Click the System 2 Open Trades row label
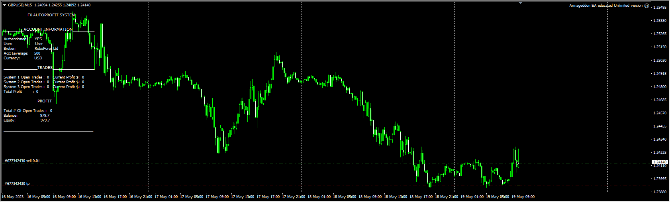This screenshot has height=202, width=670. coord(24,82)
